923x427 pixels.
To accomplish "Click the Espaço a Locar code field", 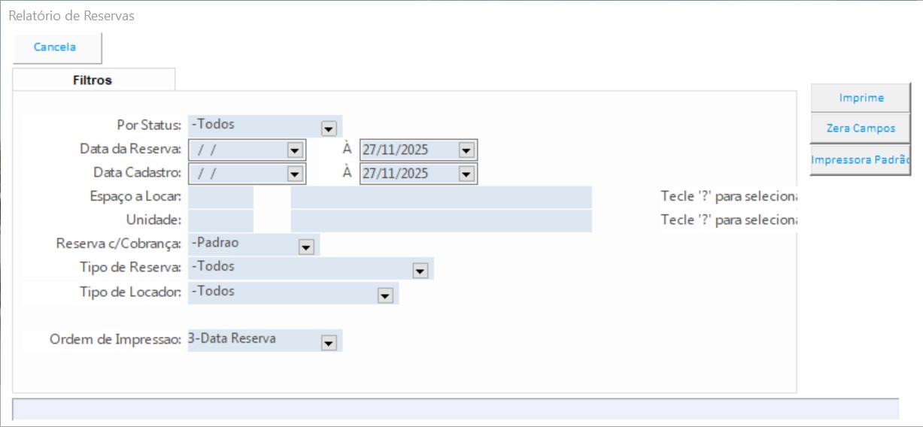I will click(x=220, y=198).
